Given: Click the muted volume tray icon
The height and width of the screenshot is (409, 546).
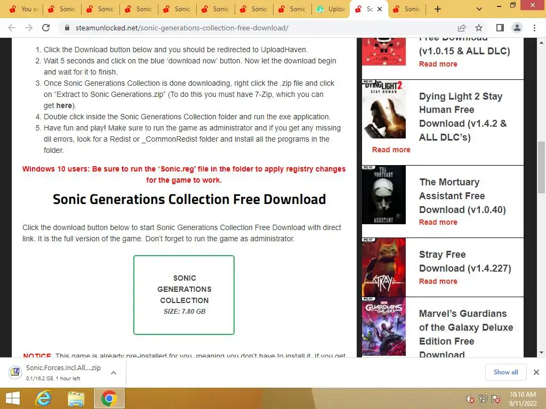Looking at the screenshot, I should 470,399.
